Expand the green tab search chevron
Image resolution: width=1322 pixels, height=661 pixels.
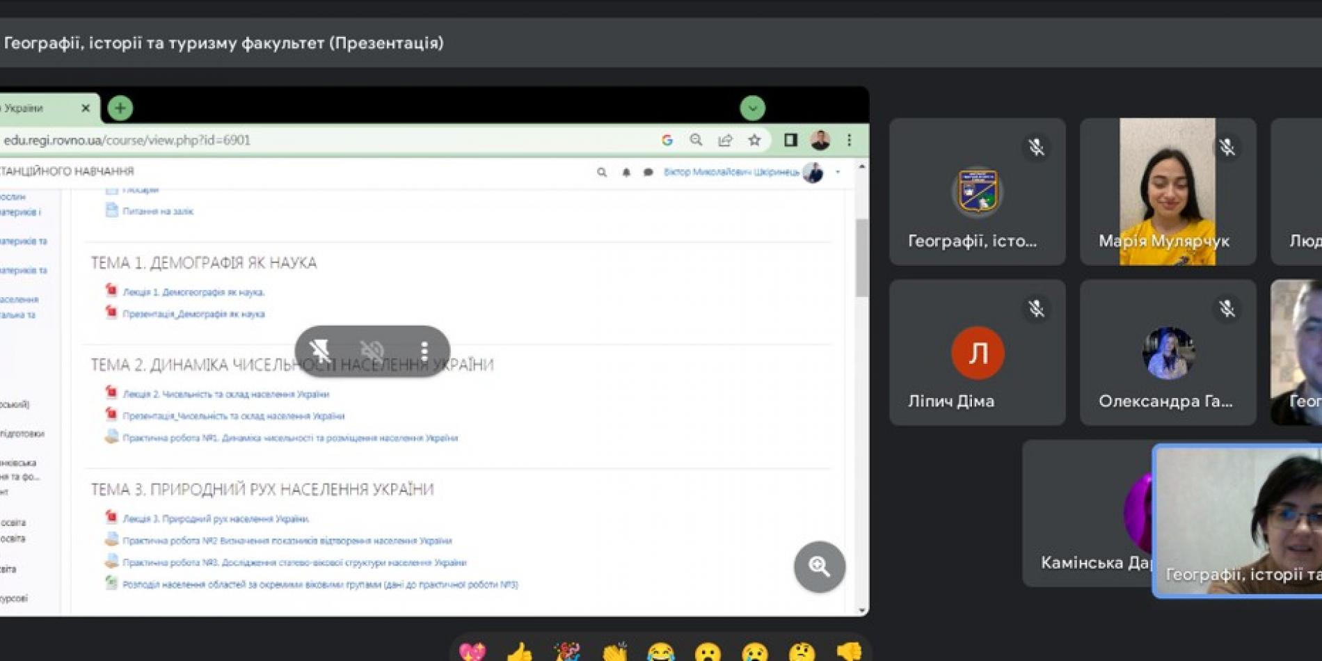[x=752, y=108]
